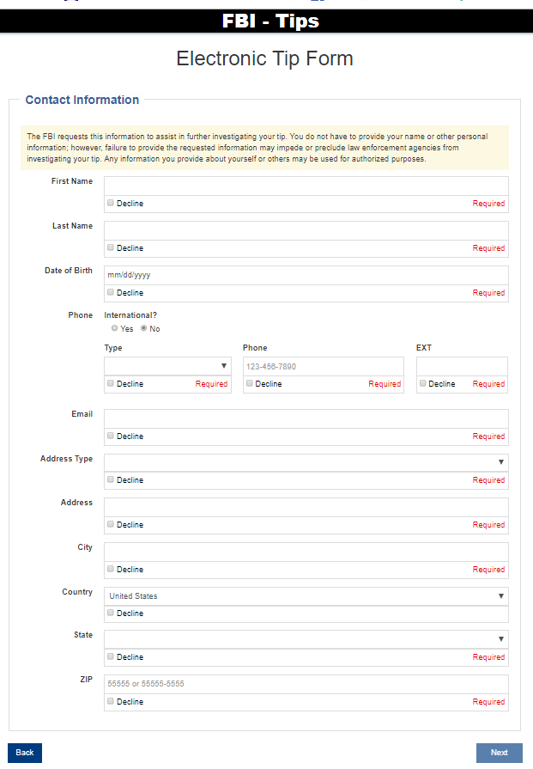
Task: Open the Country dropdown showing United States
Action: pyautogui.click(x=306, y=596)
